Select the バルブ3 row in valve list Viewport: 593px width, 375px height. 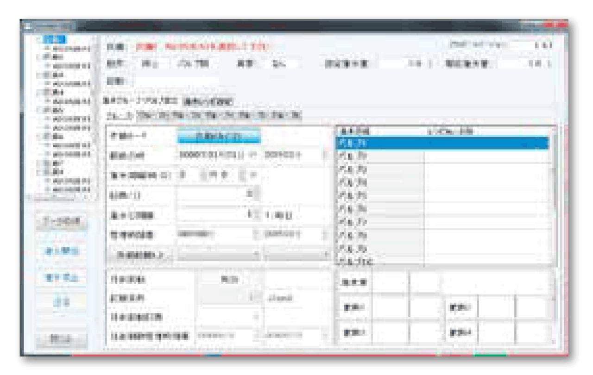442,169
